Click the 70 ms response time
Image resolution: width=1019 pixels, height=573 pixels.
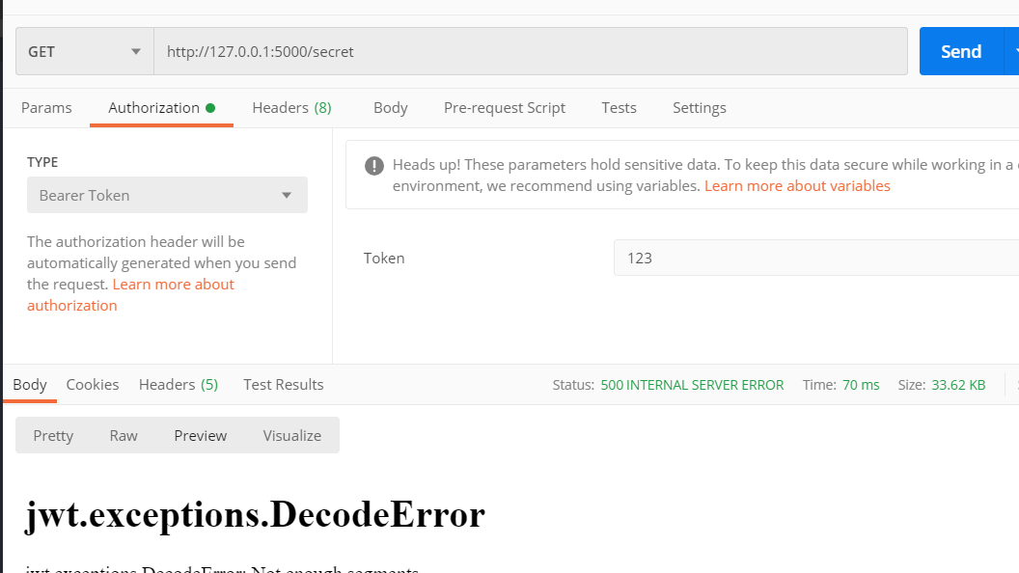click(x=861, y=385)
